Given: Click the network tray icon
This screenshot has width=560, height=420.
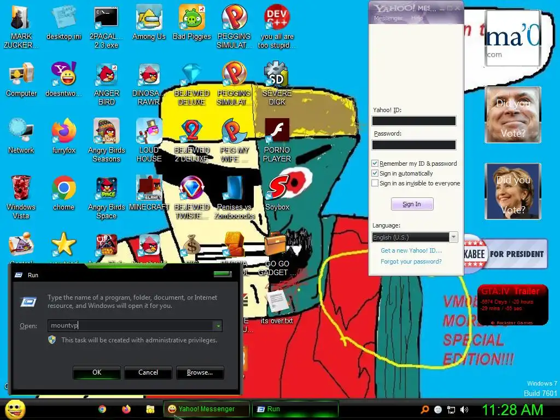Looking at the screenshot, I should [451, 410].
